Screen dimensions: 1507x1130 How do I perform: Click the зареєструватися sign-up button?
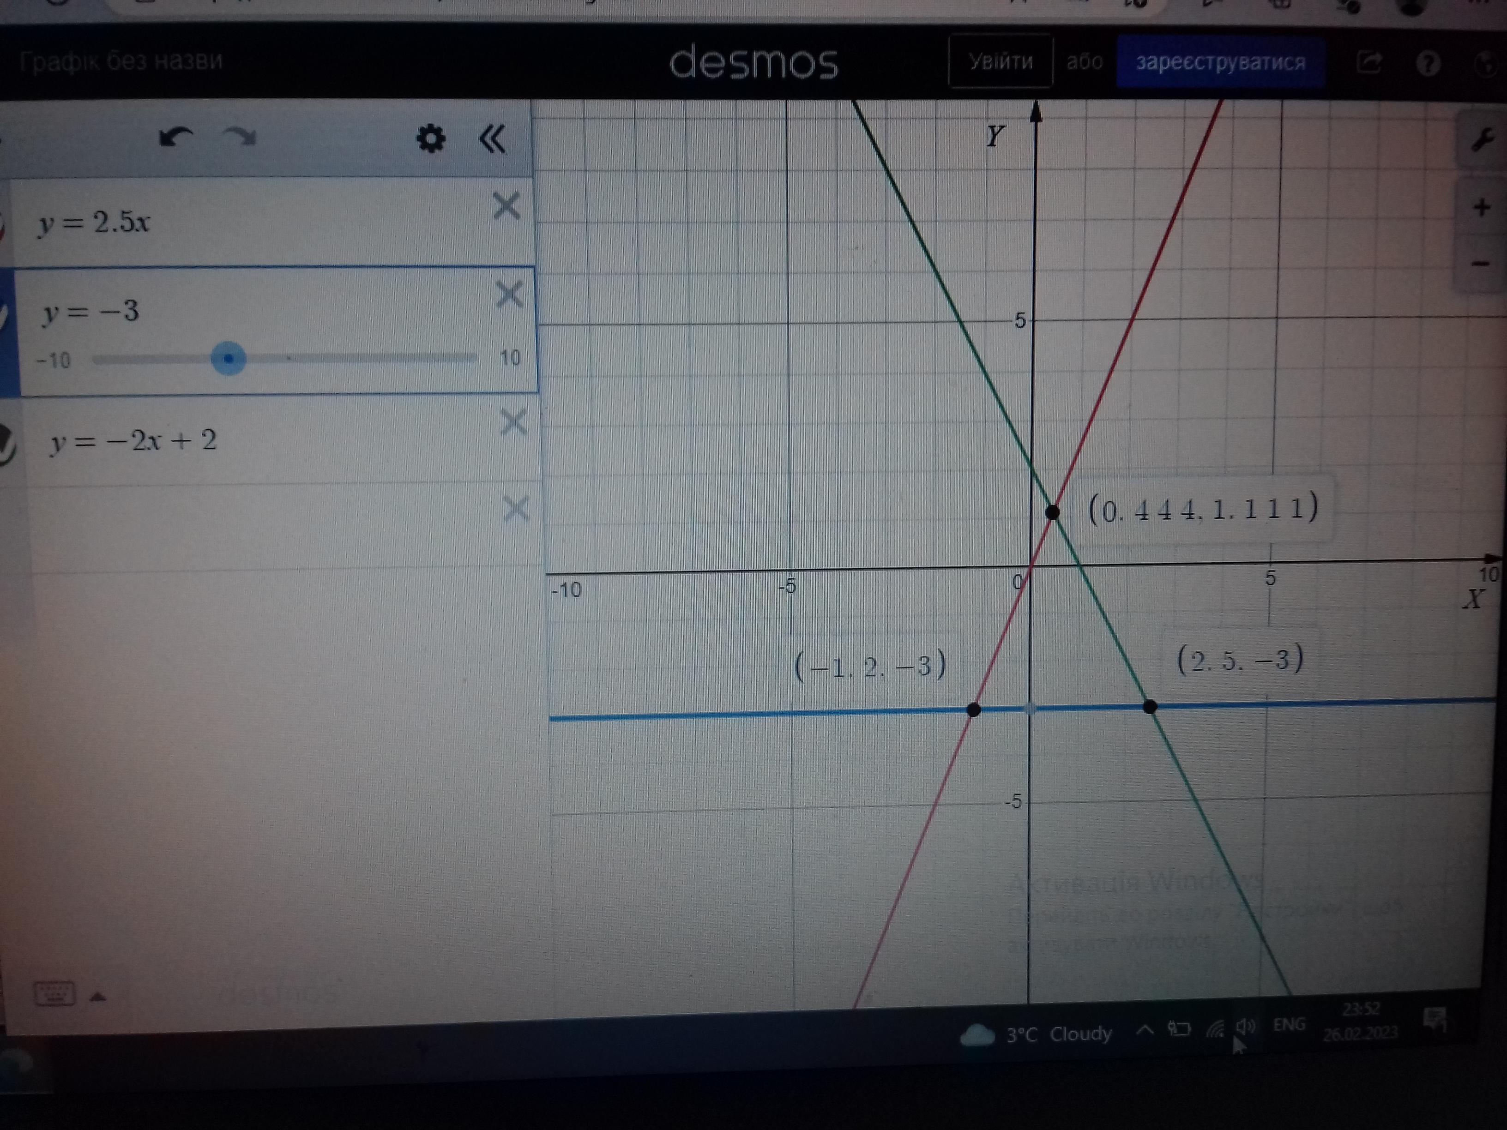[x=1220, y=63]
